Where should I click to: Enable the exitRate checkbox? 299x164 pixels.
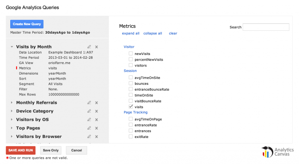pyautogui.click(x=131, y=136)
